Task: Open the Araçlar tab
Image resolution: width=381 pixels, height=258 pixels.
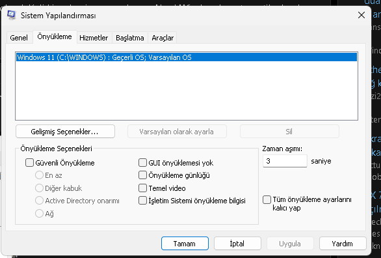Action: point(163,38)
